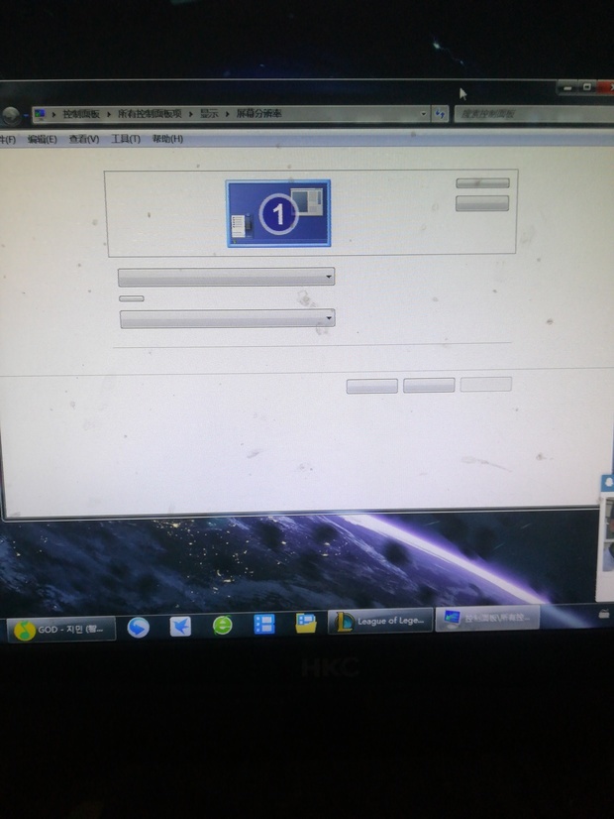Expand the arrow after 所有控制面板项 in breadcrumb
Viewport: 614px width, 819px height.
click(191, 113)
